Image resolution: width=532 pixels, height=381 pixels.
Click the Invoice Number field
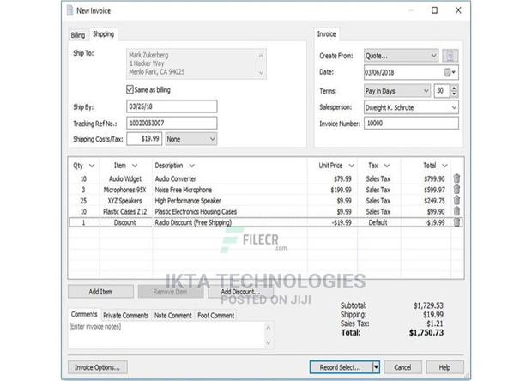411,124
